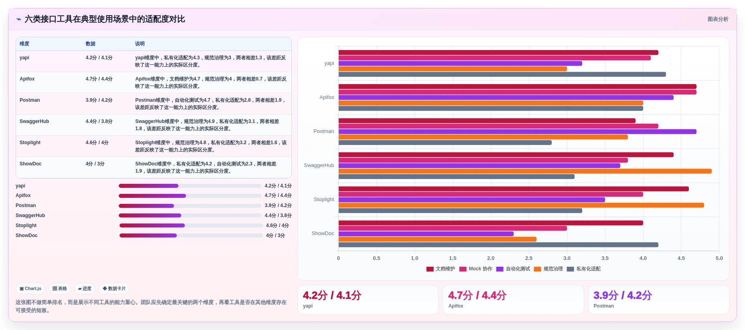
Task: Click the Postman description text in the table
Action: [x=211, y=104]
